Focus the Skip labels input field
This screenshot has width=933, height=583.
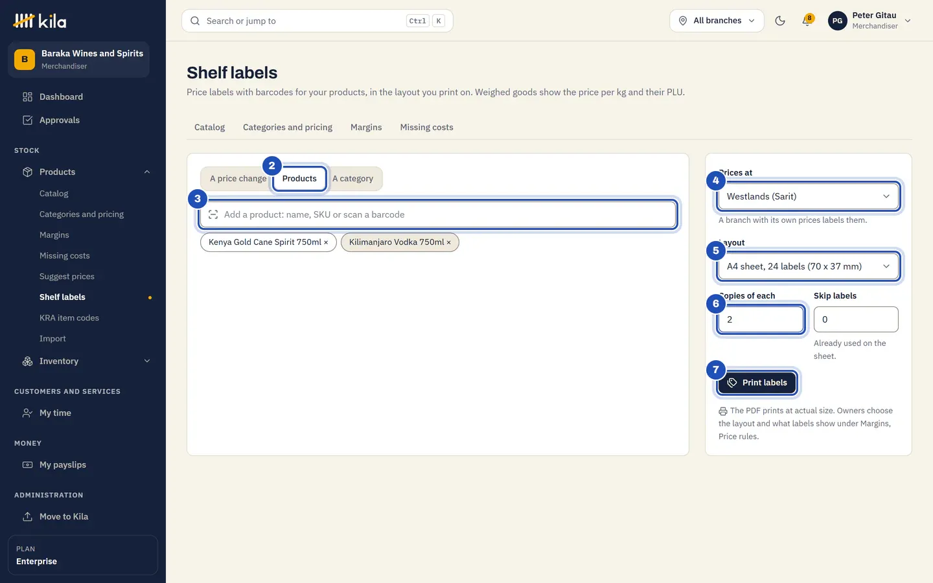[856, 319]
